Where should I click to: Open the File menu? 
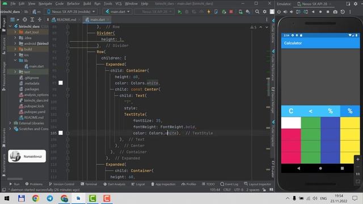click(x=13, y=4)
